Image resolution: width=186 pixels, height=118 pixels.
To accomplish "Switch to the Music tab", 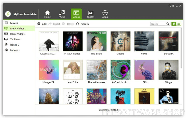I will pyautogui.click(x=62, y=14).
